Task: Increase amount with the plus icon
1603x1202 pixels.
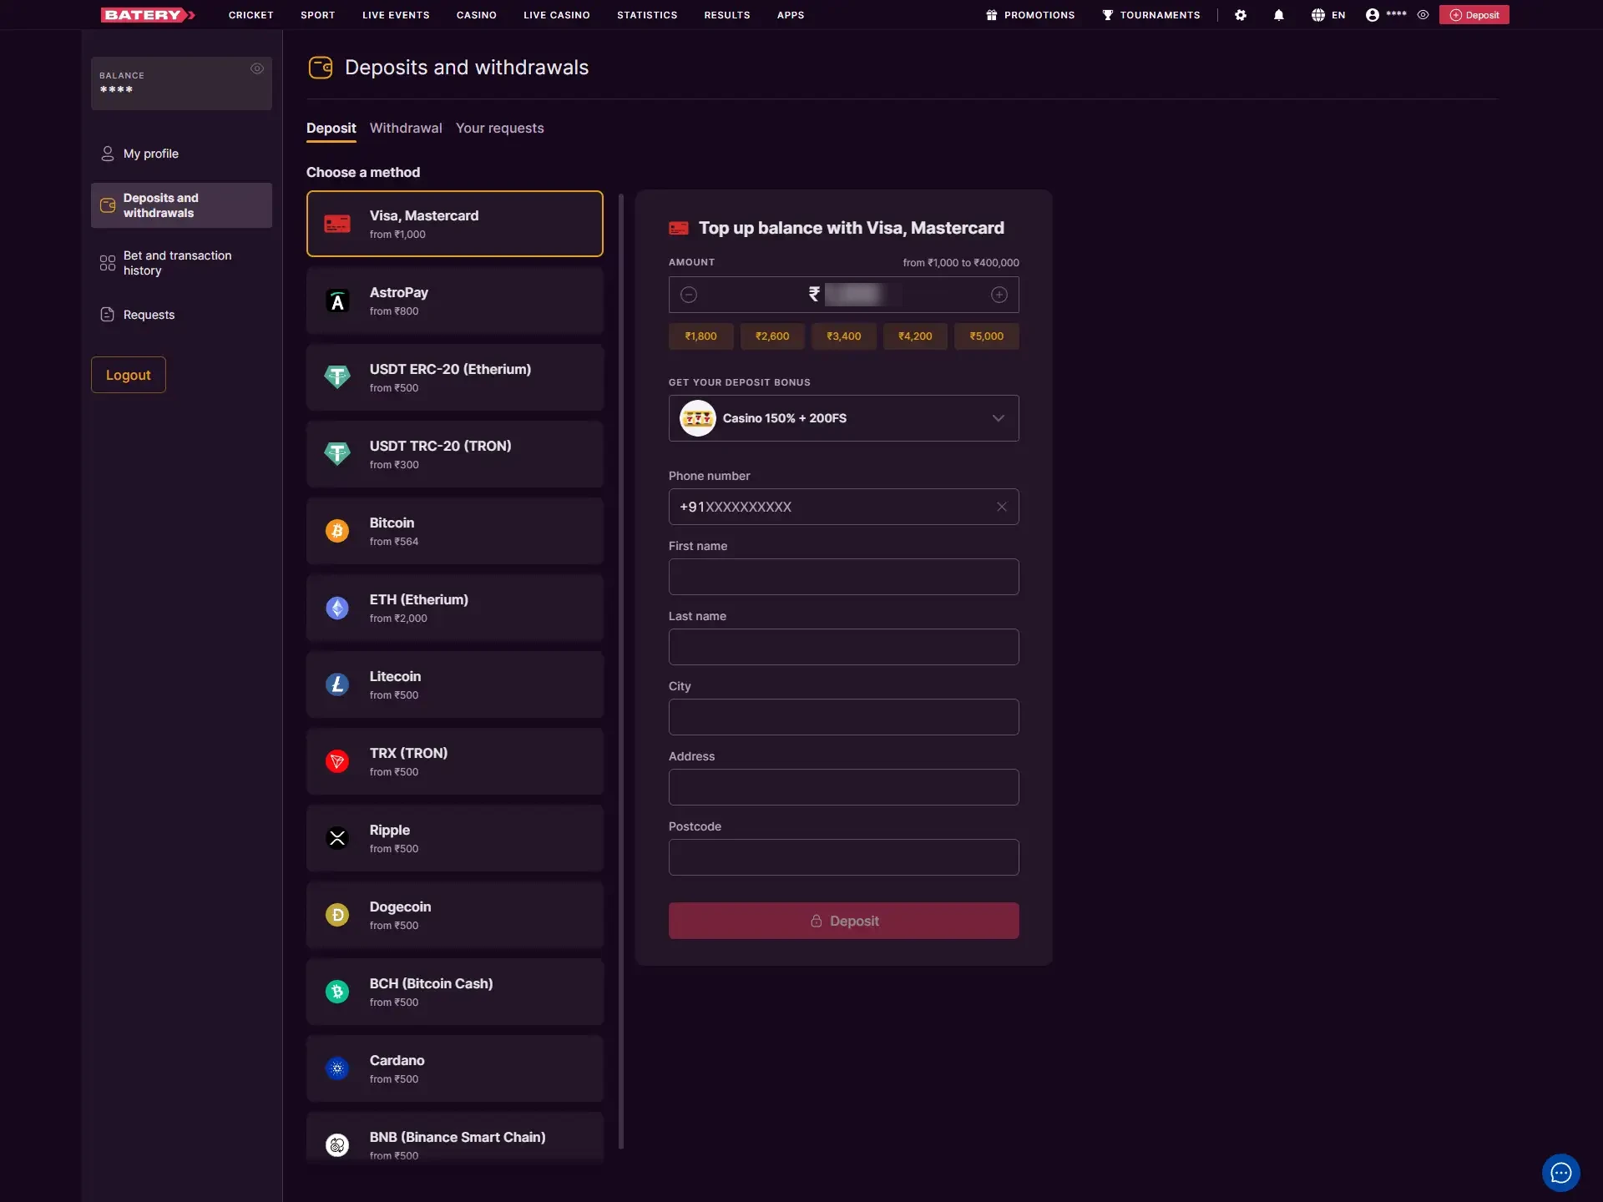Action: (x=999, y=295)
